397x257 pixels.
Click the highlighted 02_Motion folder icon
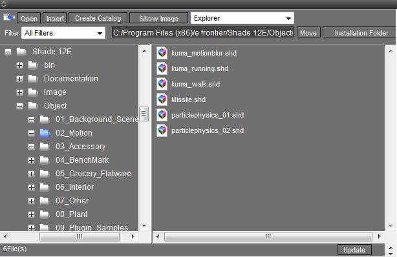[x=45, y=133]
